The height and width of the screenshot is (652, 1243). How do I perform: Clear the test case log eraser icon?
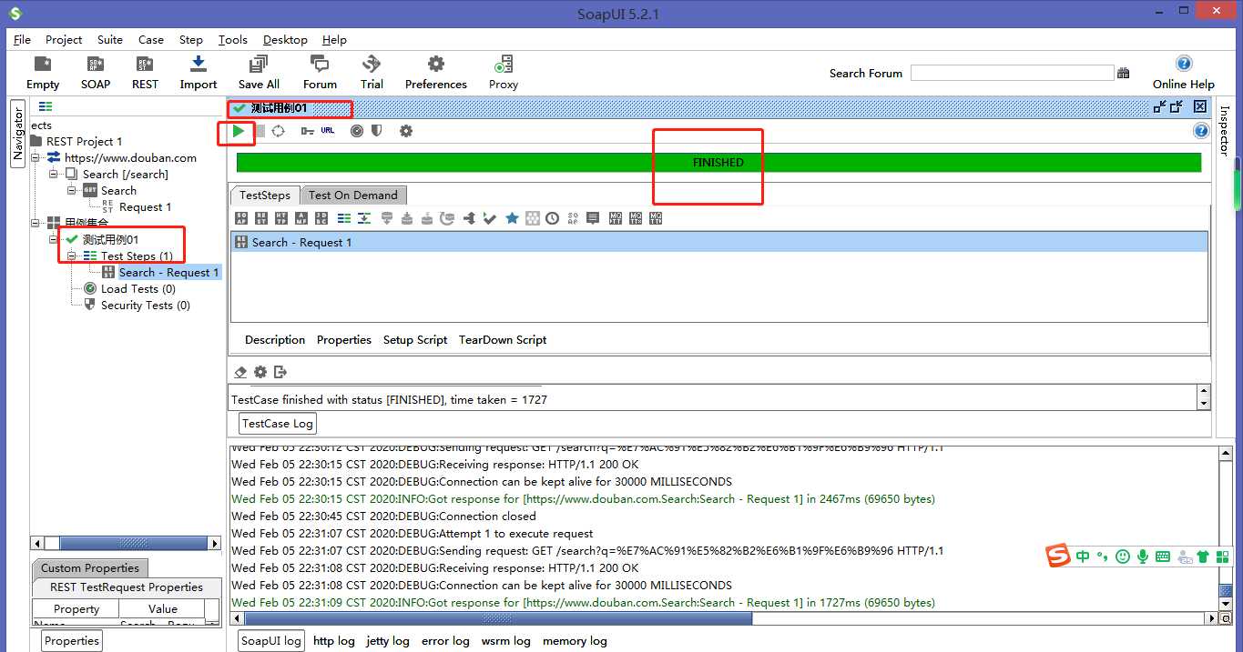point(240,372)
